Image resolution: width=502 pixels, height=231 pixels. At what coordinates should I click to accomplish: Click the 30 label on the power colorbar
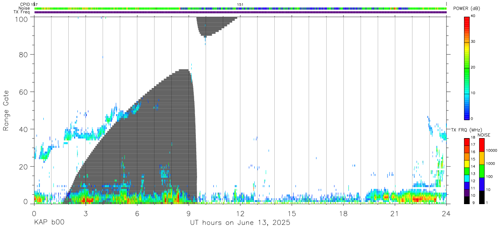pos(473,42)
